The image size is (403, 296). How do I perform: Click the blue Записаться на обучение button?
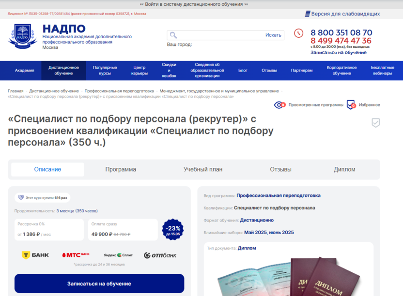(x=99, y=284)
